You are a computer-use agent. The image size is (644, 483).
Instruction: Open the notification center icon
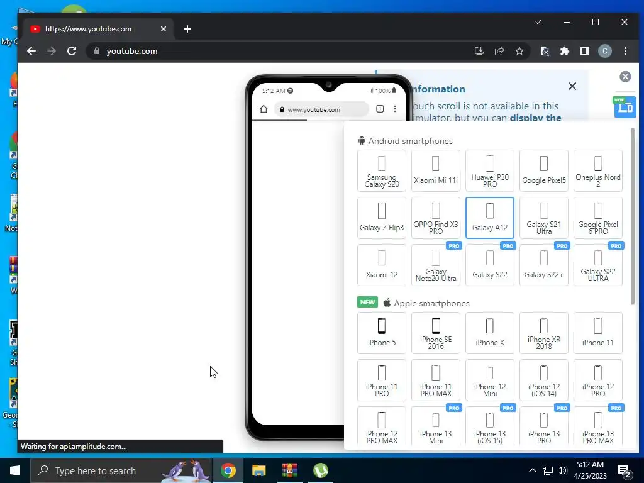pyautogui.click(x=625, y=471)
